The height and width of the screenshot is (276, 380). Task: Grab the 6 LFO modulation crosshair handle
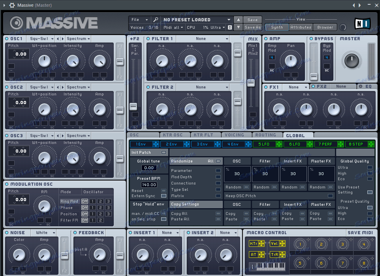[x=310, y=144]
